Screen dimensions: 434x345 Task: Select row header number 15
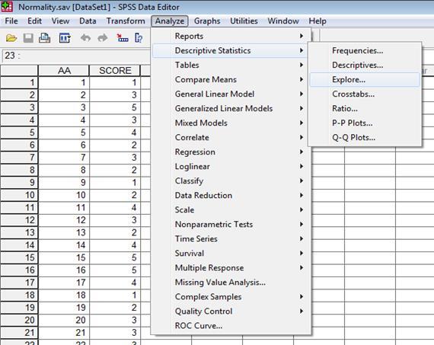[x=19, y=257]
